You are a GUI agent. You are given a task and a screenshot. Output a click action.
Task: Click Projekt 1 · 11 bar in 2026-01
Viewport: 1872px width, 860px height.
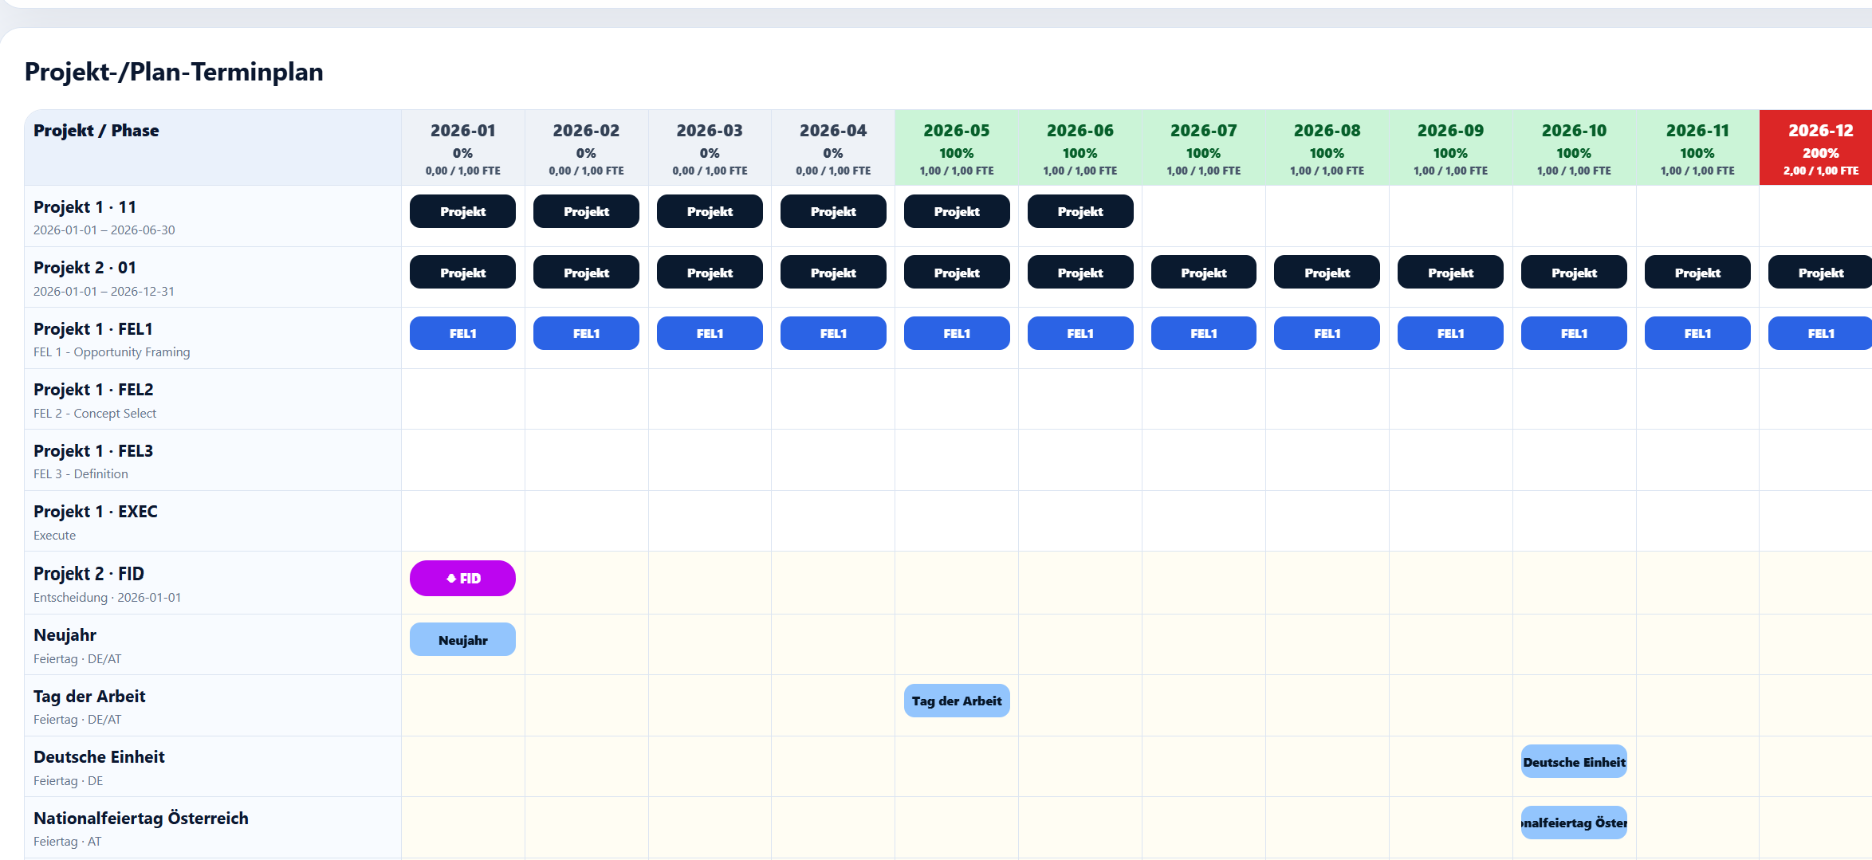coord(462,211)
